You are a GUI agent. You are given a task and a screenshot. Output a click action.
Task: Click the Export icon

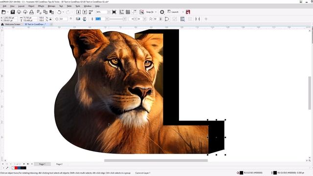pyautogui.click(x=85, y=12)
